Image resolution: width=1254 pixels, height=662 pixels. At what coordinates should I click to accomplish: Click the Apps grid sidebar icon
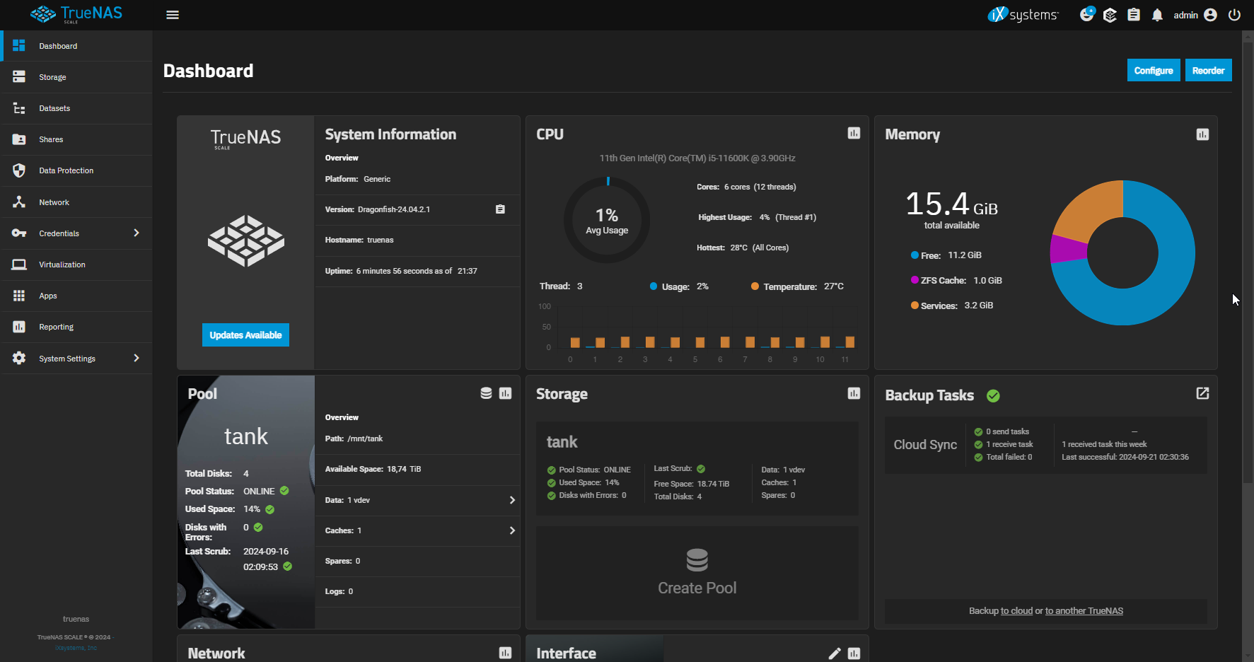point(19,296)
